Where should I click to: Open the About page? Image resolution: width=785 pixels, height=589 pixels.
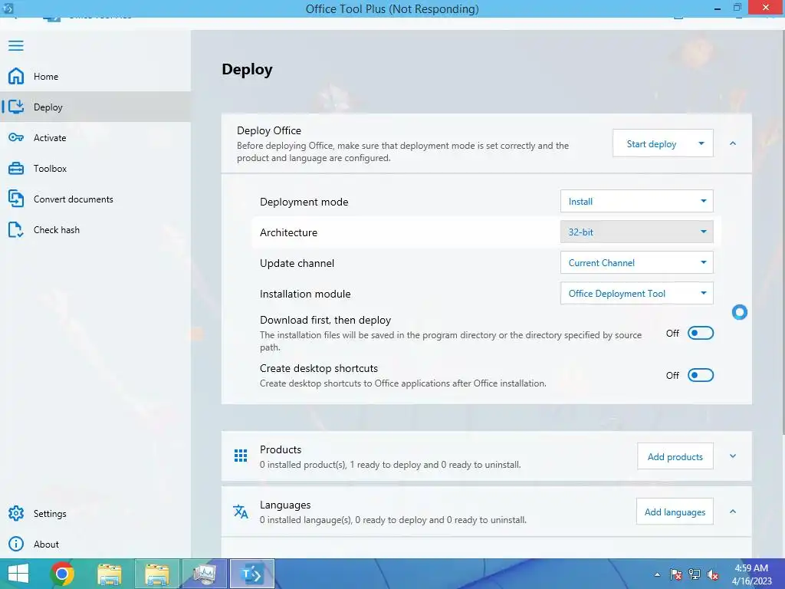tap(95, 544)
